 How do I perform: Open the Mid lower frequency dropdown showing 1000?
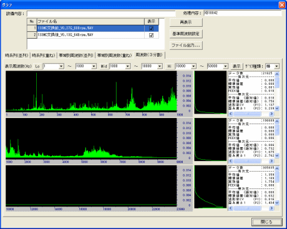pyautogui.click(x=128, y=66)
